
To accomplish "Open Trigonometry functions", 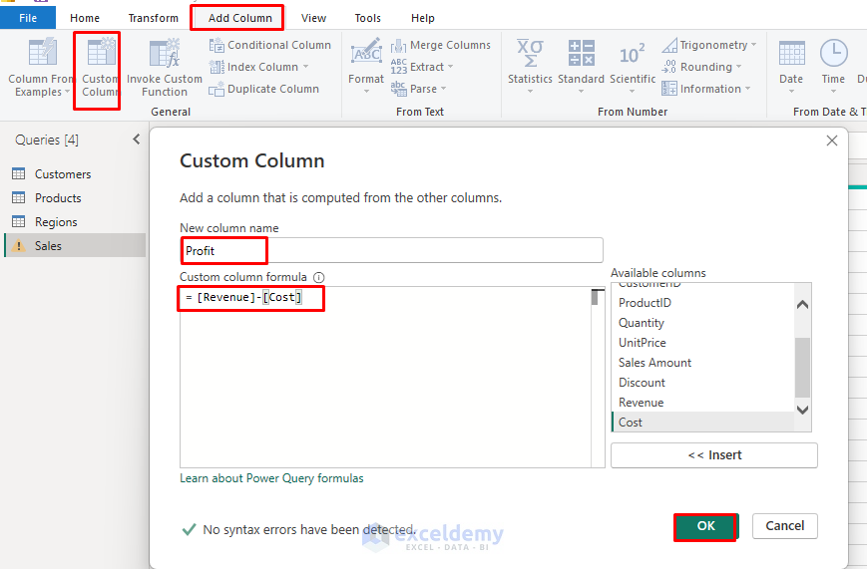I will click(709, 45).
